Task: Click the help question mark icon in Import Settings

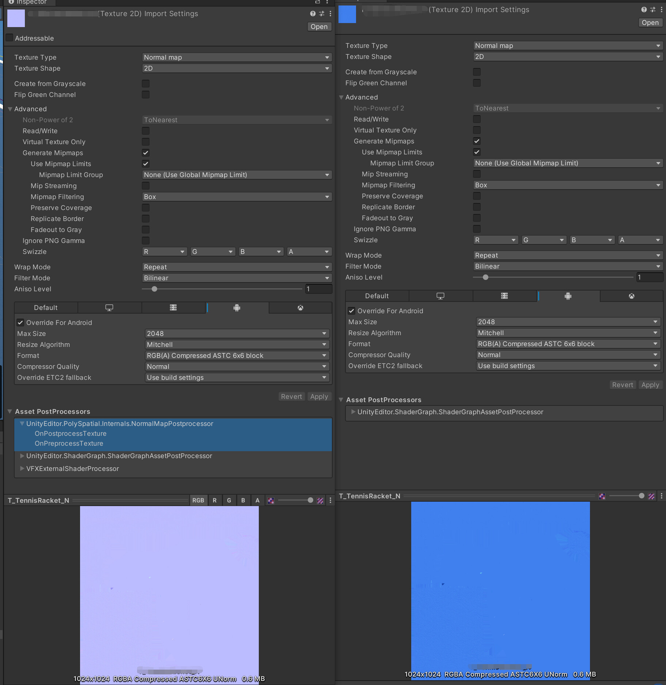Action: click(313, 14)
